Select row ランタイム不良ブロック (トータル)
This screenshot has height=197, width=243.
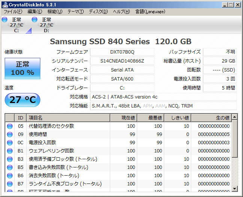tap(118, 184)
